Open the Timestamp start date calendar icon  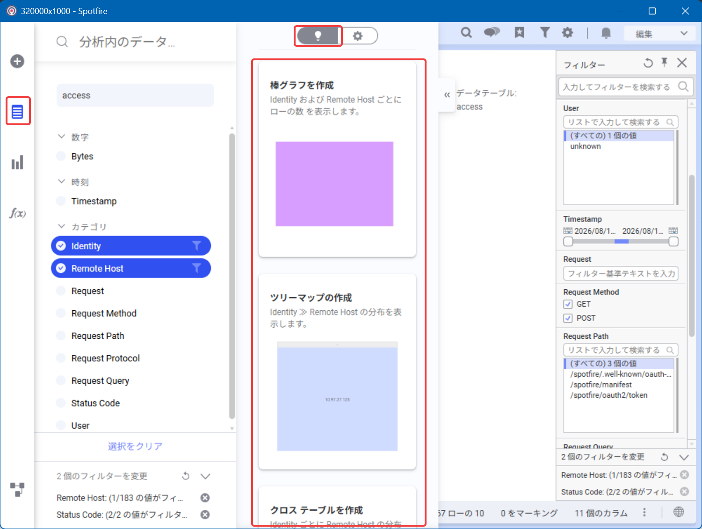(x=568, y=231)
